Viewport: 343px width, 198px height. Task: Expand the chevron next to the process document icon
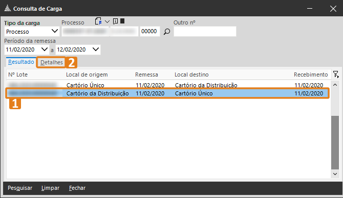107,21
